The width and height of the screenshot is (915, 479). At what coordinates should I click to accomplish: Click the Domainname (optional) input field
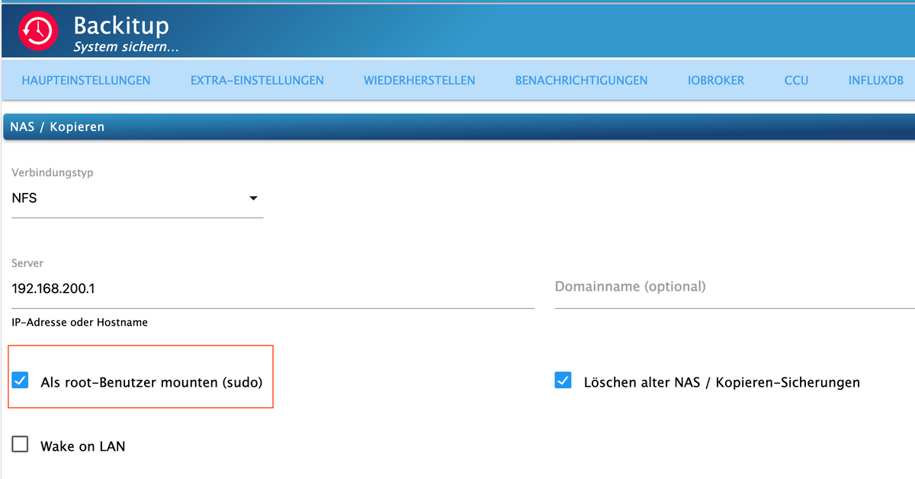pyautogui.click(x=734, y=288)
